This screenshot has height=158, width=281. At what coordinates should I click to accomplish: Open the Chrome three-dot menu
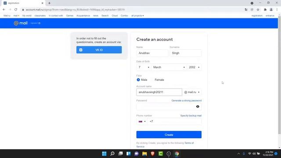pyautogui.click(x=277, y=10)
